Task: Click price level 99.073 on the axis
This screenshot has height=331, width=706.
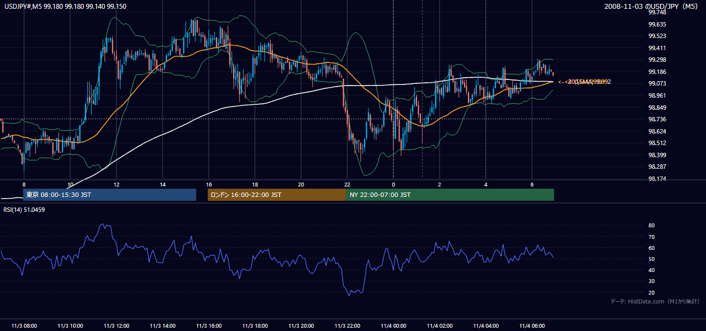Action: click(x=657, y=83)
